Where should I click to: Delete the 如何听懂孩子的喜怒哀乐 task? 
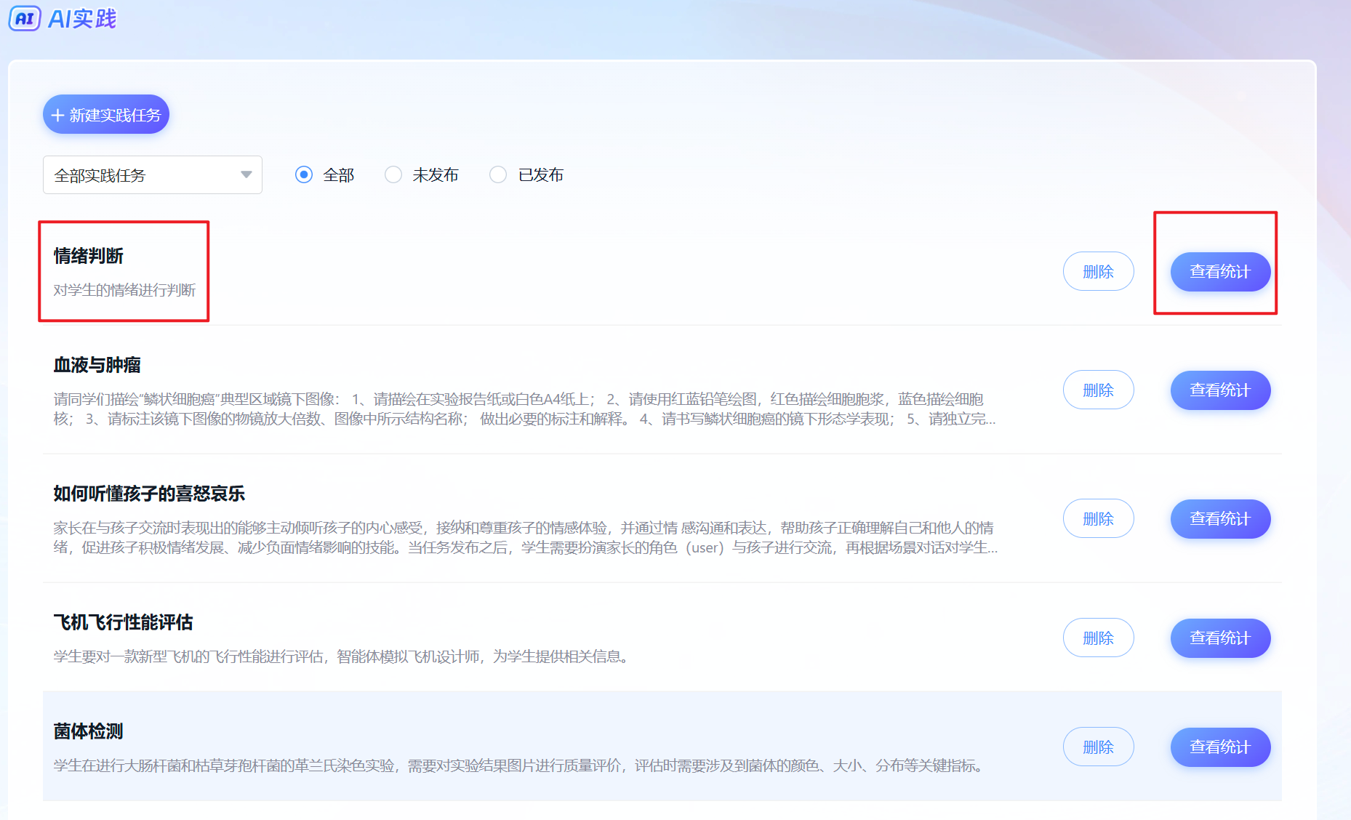[x=1098, y=519]
